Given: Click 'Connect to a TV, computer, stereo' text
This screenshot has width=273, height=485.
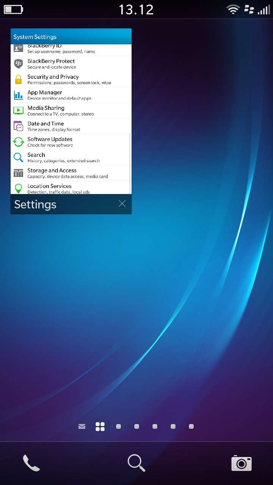Looking at the screenshot, I should 61,114.
